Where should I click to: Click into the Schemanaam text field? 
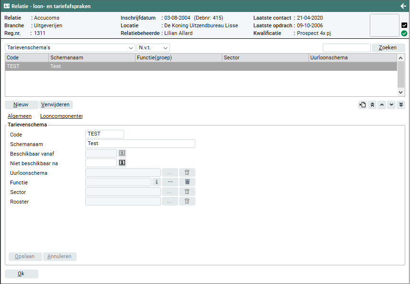[140, 144]
